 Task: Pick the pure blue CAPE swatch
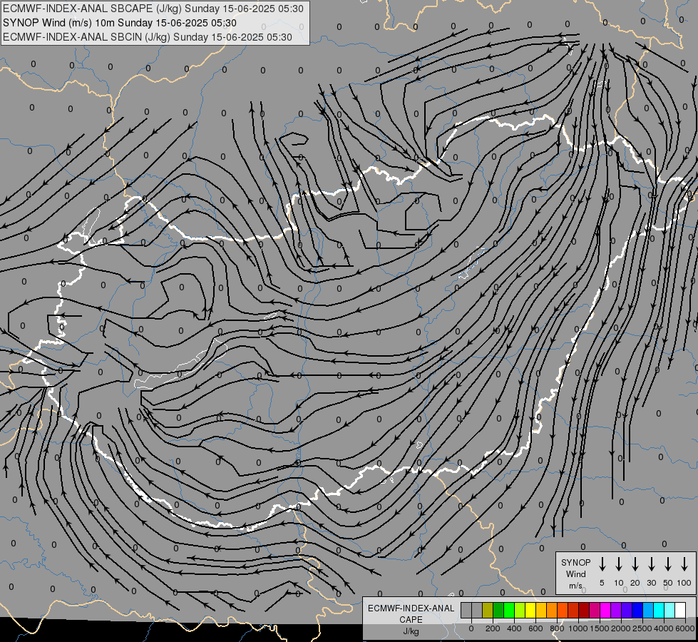pos(637,610)
